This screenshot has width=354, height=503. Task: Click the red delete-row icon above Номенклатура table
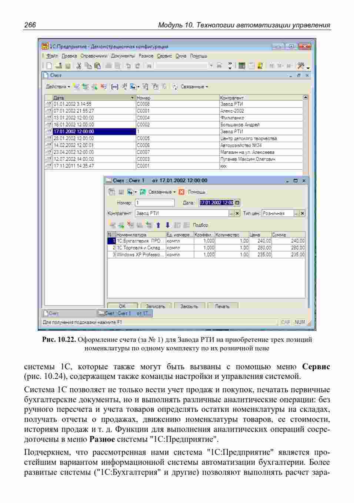pos(130,225)
